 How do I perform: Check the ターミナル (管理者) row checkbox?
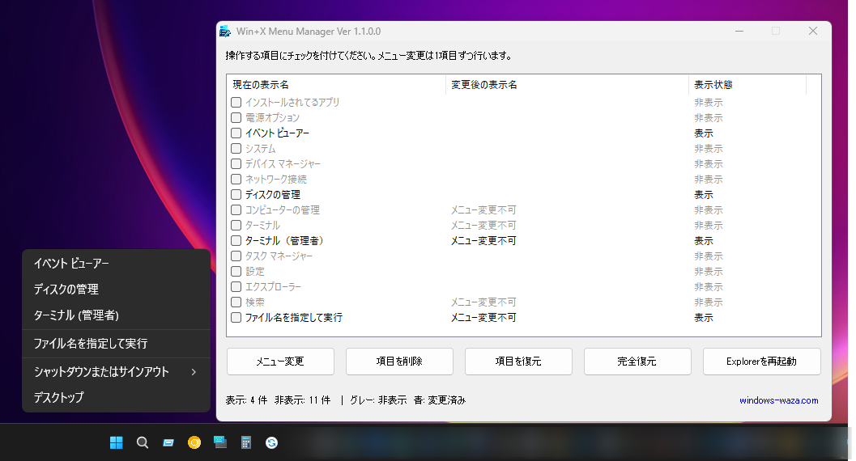pos(236,240)
